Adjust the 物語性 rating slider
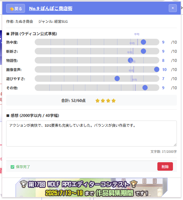 [x=97, y=60]
